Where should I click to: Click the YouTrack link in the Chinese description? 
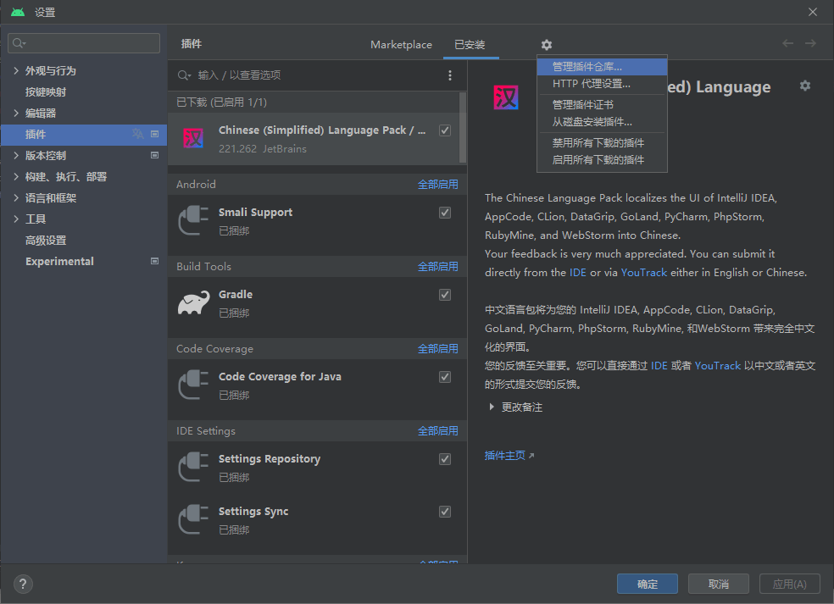[x=718, y=365]
